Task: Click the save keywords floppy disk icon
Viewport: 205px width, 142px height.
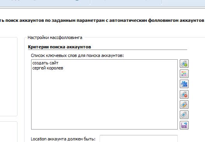Action: click(184, 125)
